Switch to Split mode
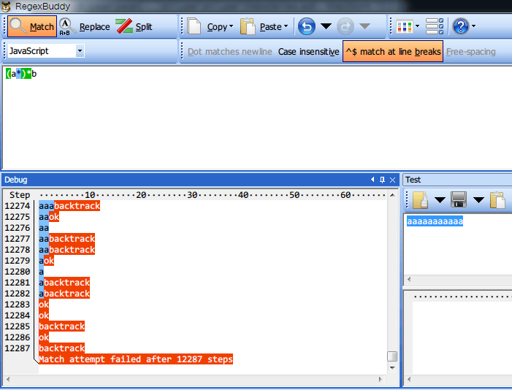The width and height of the screenshot is (512, 390). (x=134, y=26)
